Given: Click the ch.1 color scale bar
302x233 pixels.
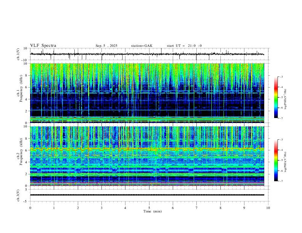Looking at the screenshot, I should [276, 97].
